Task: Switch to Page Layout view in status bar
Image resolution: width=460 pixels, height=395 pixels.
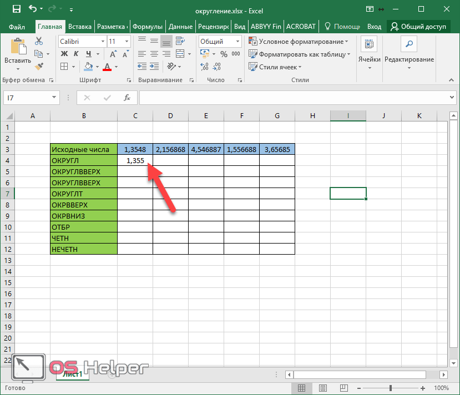Action: (323, 388)
